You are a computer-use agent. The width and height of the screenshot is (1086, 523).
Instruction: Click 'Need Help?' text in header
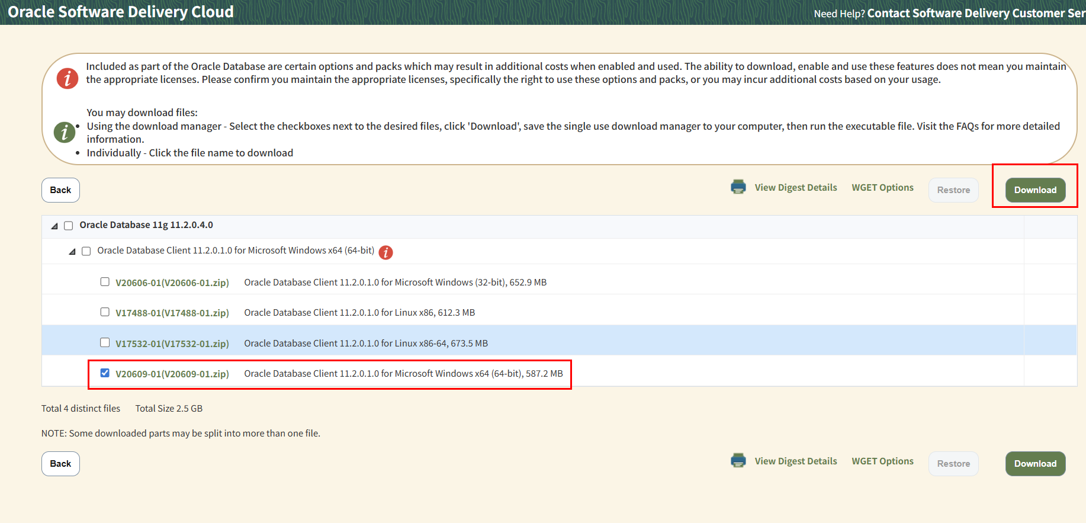click(x=839, y=14)
